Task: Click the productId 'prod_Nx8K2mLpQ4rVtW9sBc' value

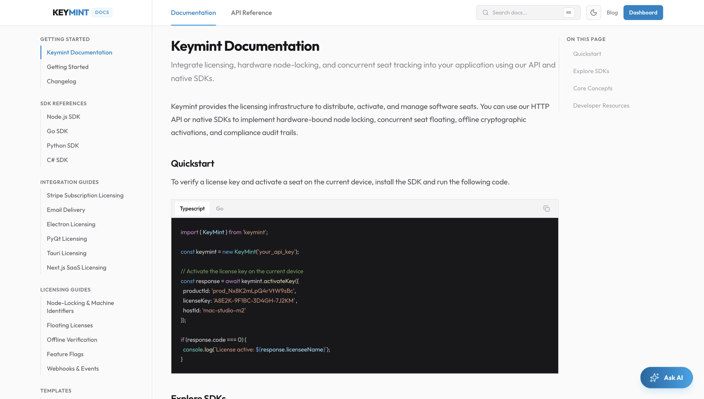Action: point(253,291)
